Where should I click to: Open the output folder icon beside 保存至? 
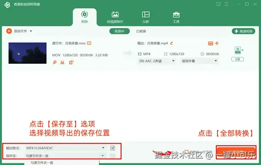point(113,156)
